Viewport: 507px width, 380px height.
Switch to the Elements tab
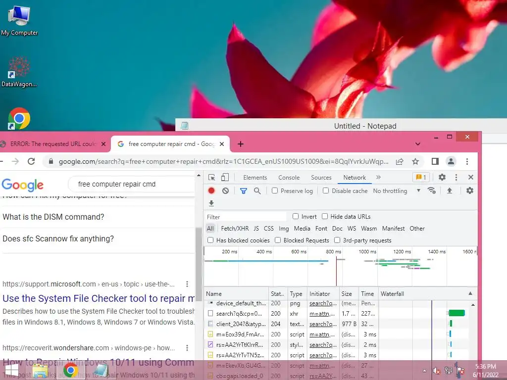[255, 178]
